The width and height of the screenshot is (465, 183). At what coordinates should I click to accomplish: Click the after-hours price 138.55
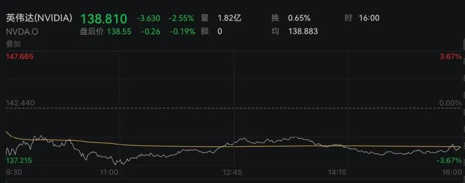(x=119, y=32)
